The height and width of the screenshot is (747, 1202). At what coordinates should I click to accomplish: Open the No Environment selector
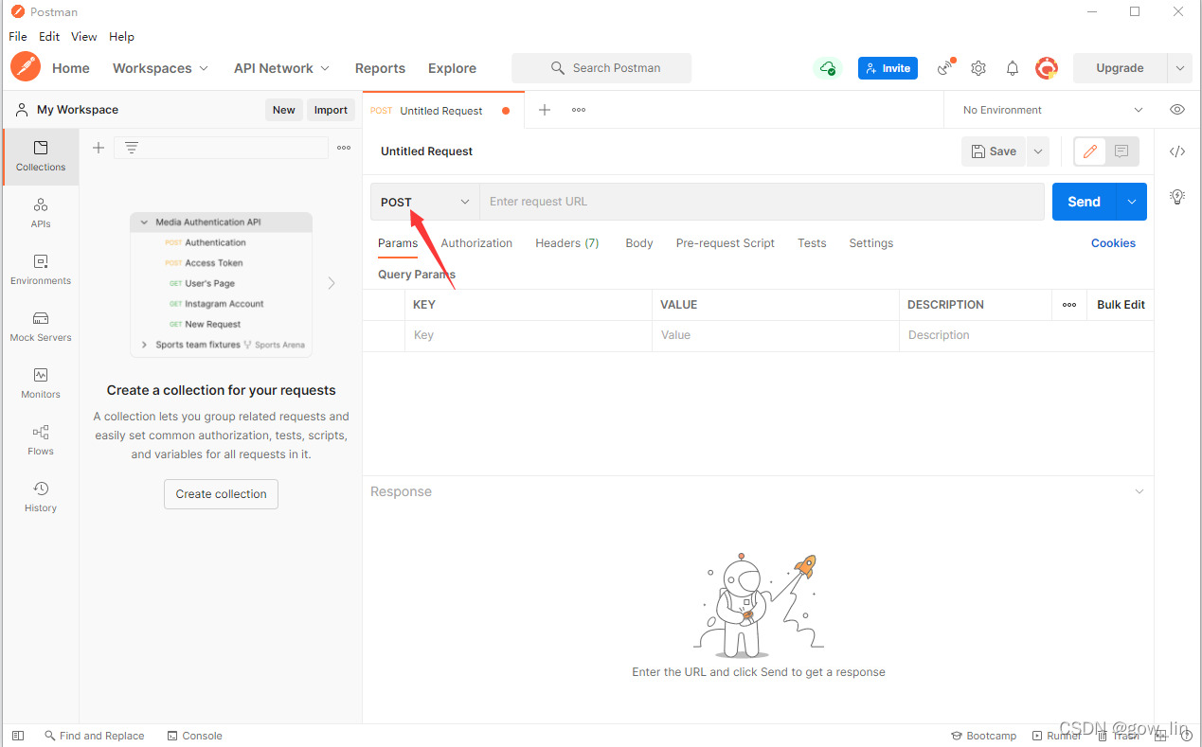1052,110
